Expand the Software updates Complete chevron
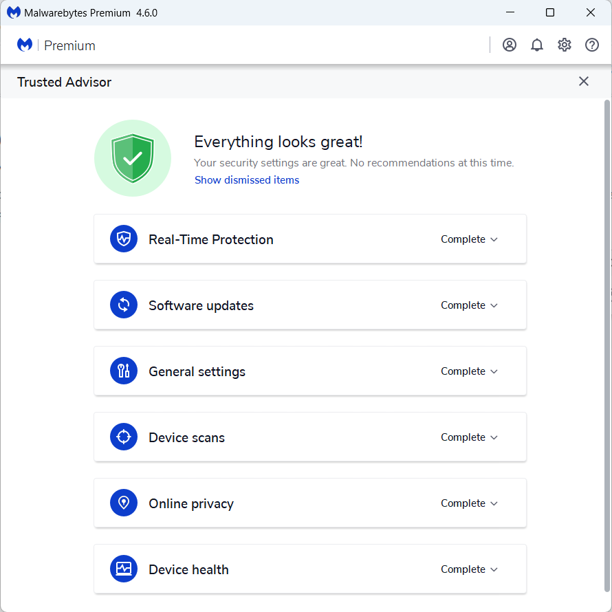Image resolution: width=612 pixels, height=612 pixels. (494, 305)
